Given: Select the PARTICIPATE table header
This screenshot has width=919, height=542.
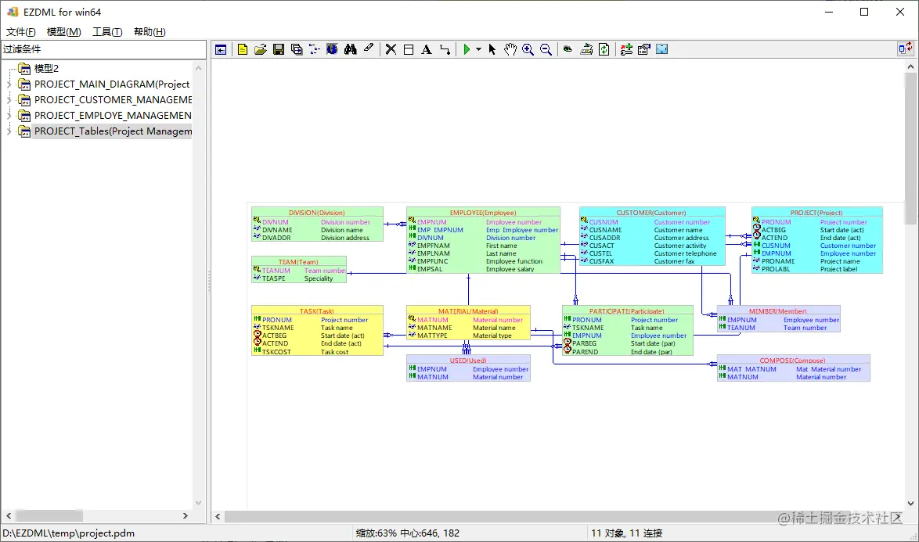Looking at the screenshot, I should click(x=626, y=310).
